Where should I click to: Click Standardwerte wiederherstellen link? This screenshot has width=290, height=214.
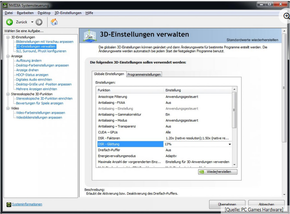click(x=252, y=40)
